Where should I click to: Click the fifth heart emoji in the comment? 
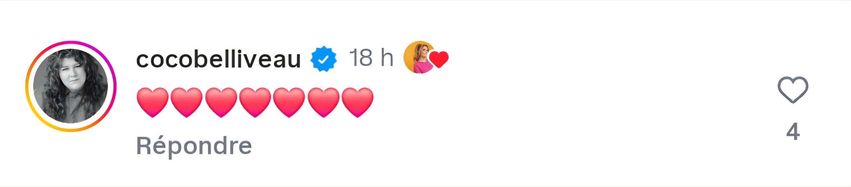[x=289, y=102]
